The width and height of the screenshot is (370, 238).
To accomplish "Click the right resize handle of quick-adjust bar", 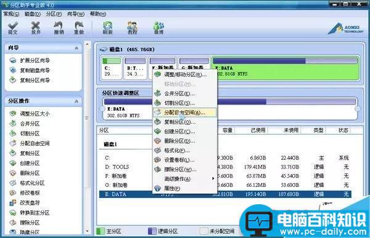I will tap(358, 109).
